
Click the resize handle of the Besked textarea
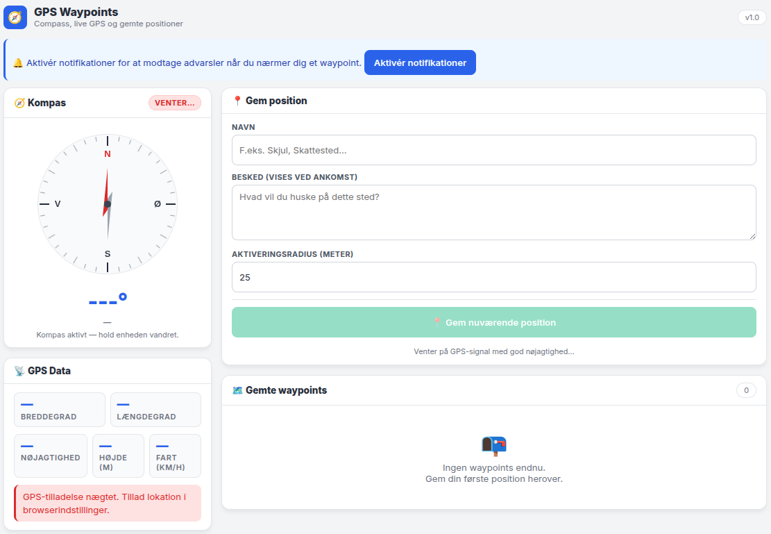click(752, 236)
